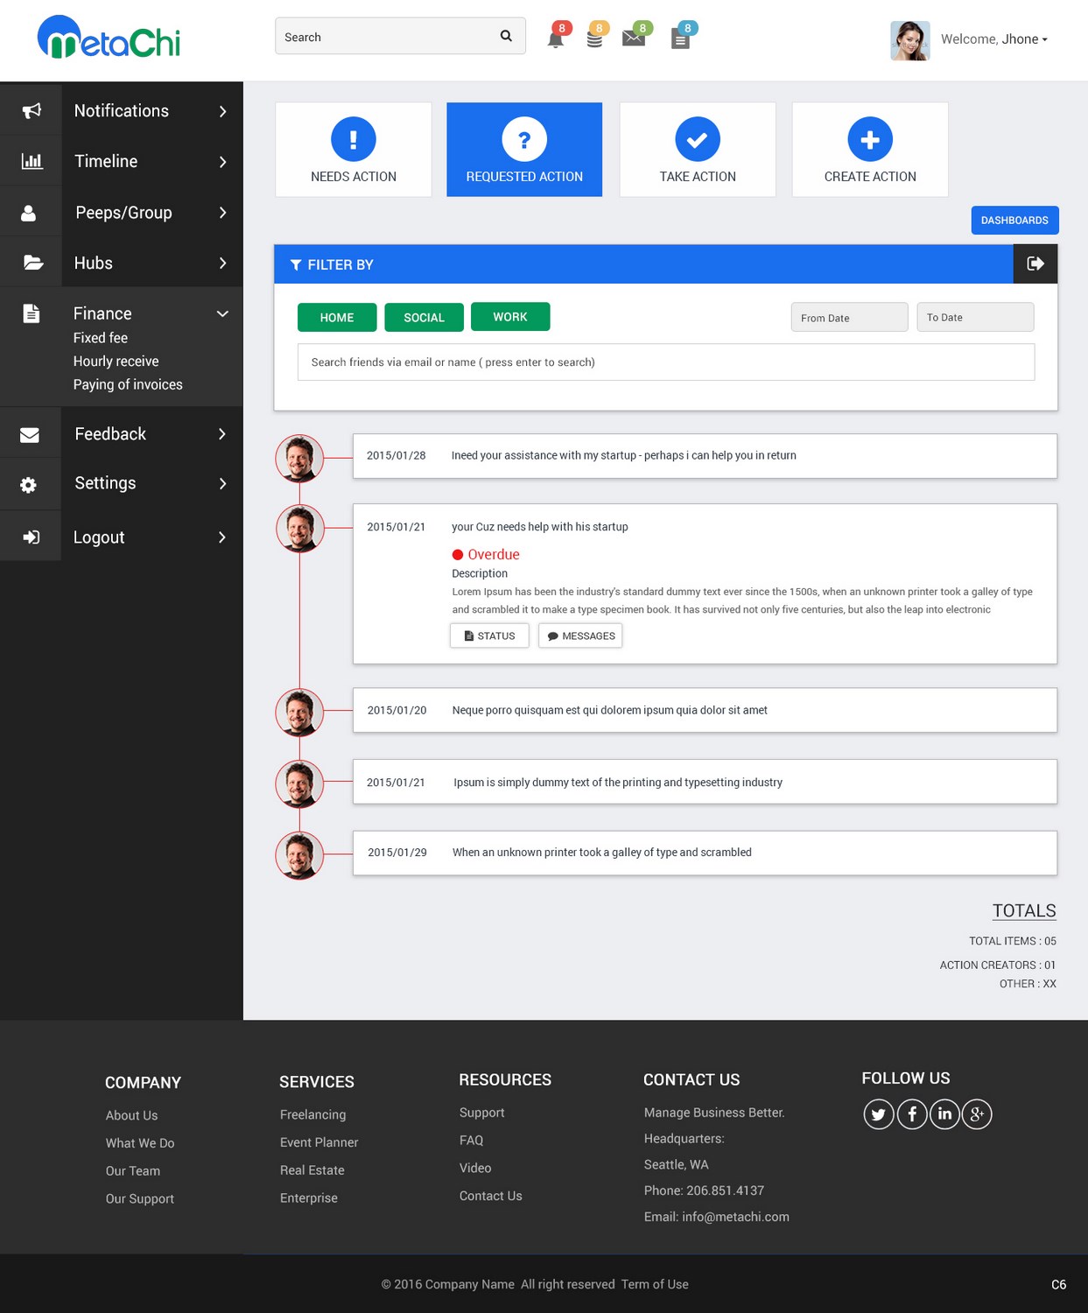Expand the Hubs menu chevron
The height and width of the screenshot is (1313, 1088).
pyautogui.click(x=222, y=263)
